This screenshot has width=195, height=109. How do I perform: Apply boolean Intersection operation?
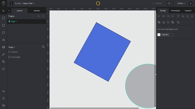[x=168, y=22]
